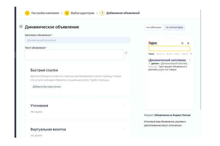Click the Уточнения section heading
This screenshot has height=146, width=220.
(39, 106)
